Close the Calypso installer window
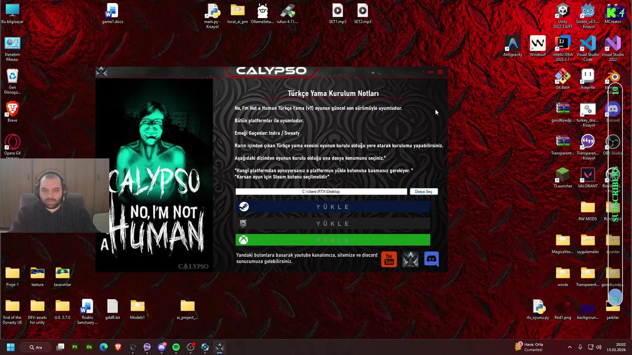 (x=440, y=72)
